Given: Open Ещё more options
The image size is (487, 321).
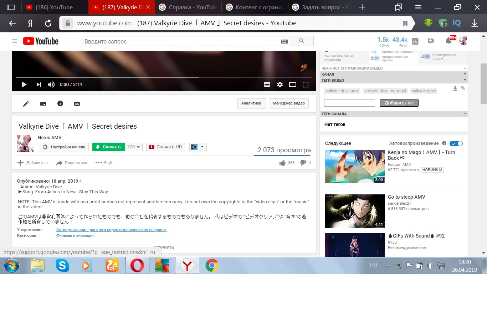Looking at the screenshot, I should coord(104,163).
